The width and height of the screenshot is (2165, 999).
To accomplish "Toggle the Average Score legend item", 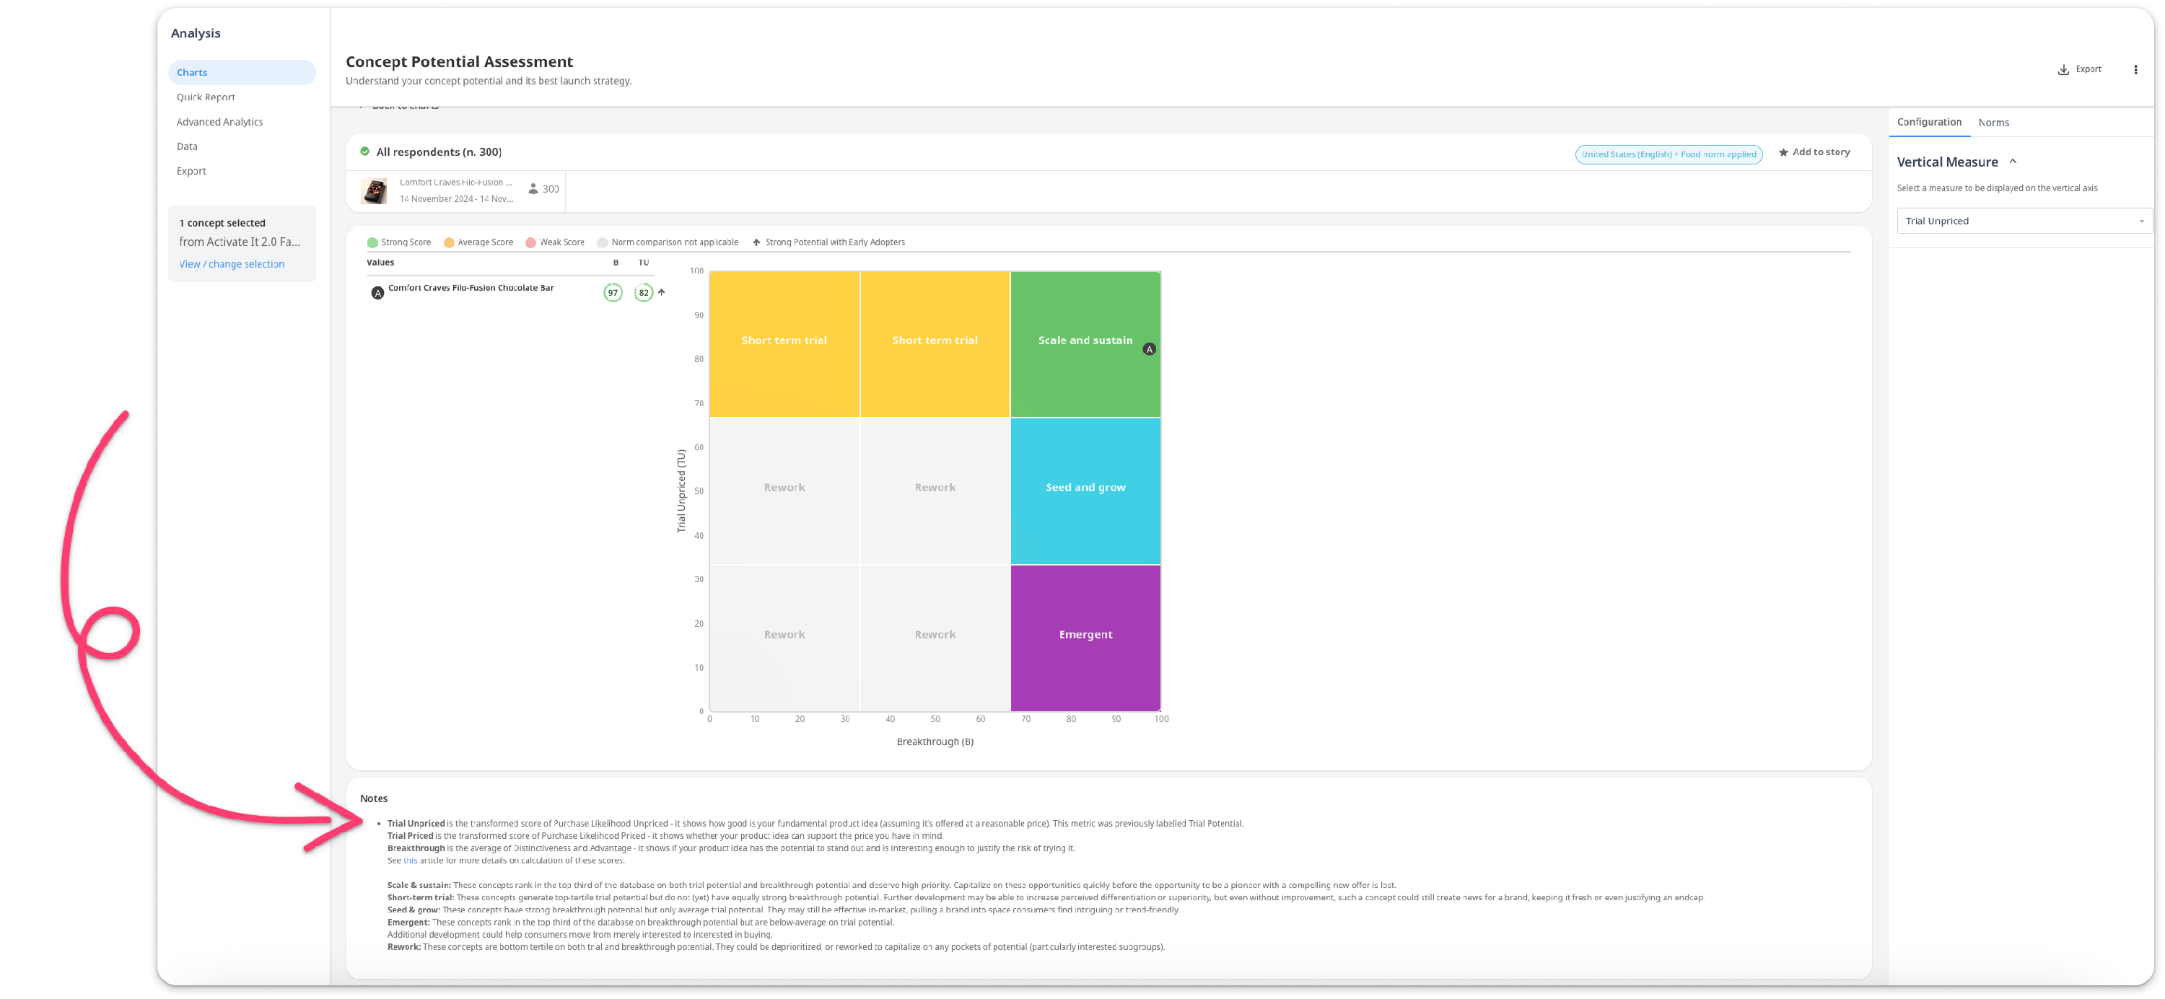I will [478, 242].
